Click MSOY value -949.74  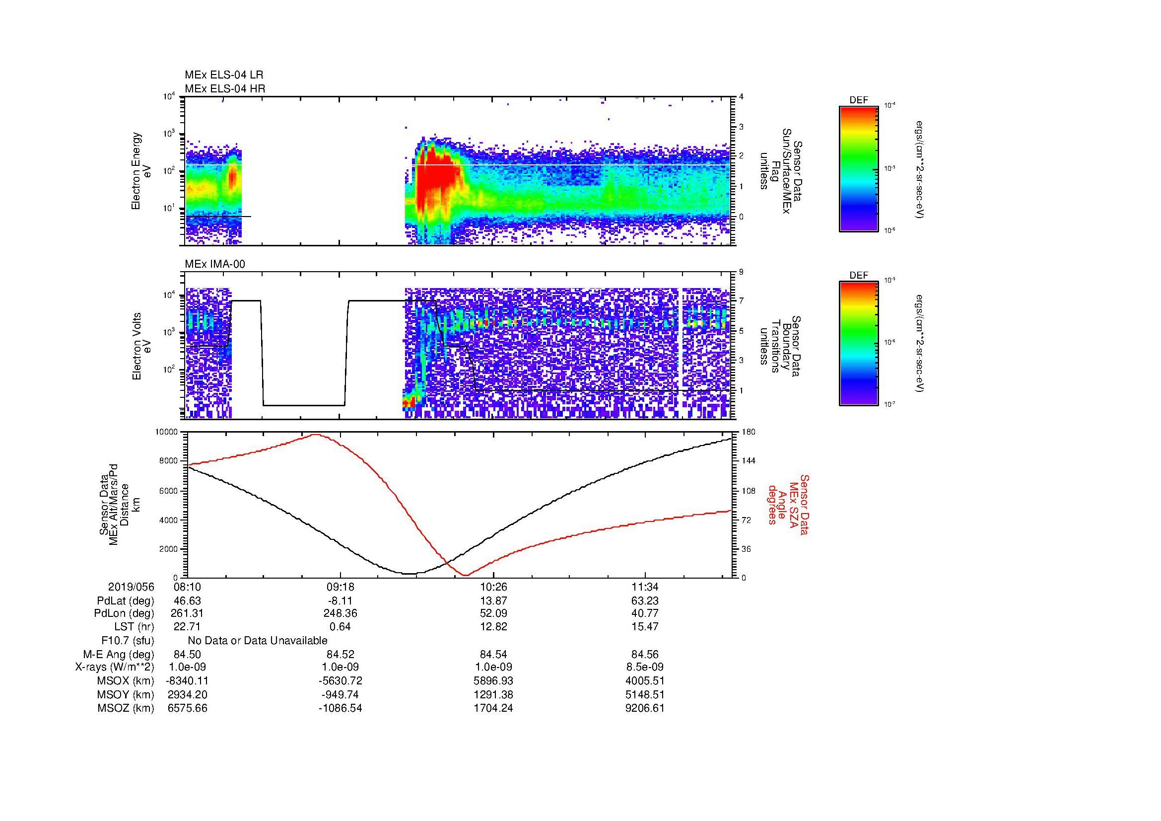[341, 694]
